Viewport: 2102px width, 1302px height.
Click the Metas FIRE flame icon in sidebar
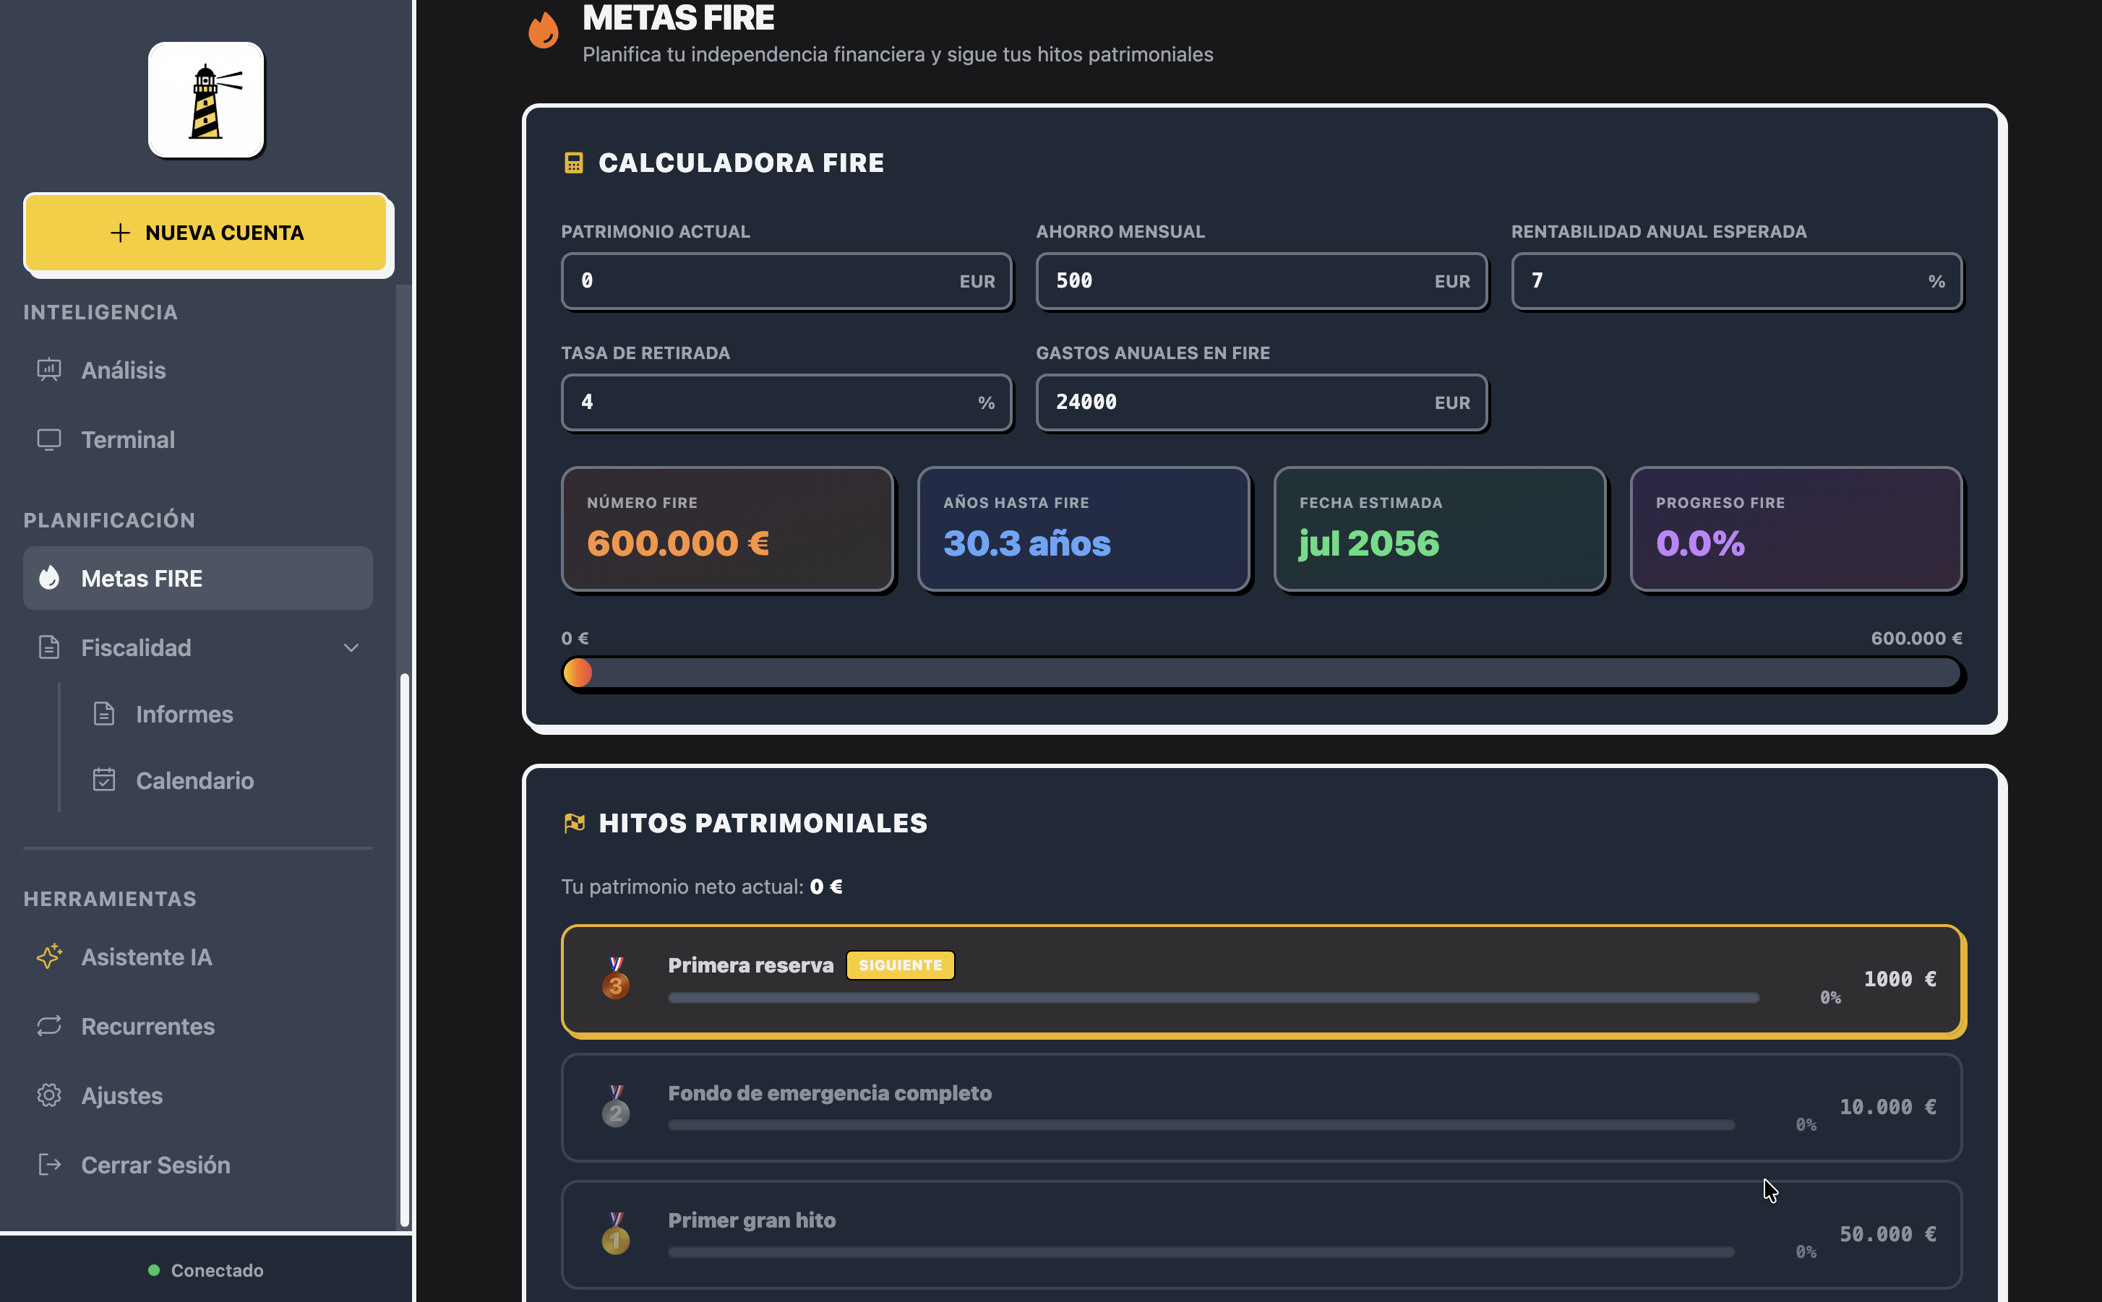coord(49,578)
